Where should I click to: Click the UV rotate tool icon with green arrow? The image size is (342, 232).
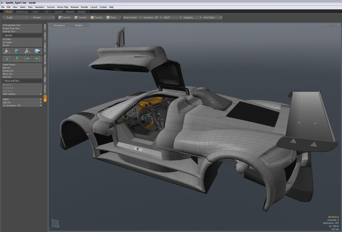click(x=17, y=51)
